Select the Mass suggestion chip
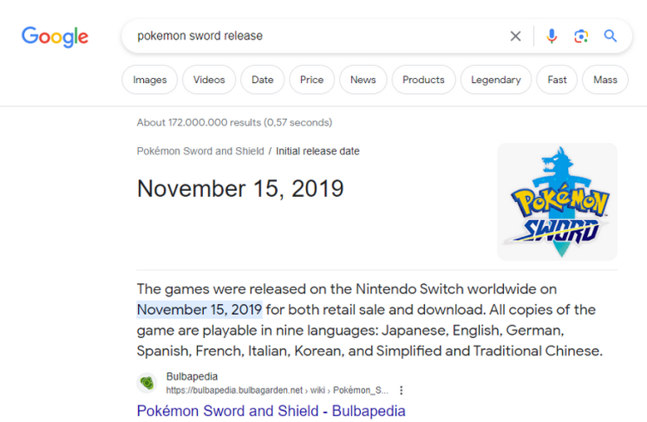The image size is (647, 422). tap(605, 80)
